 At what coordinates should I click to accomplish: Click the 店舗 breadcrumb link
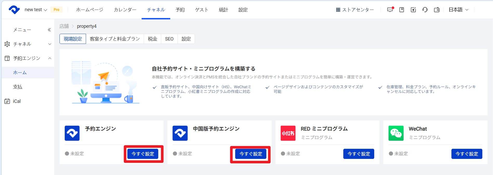(64, 26)
